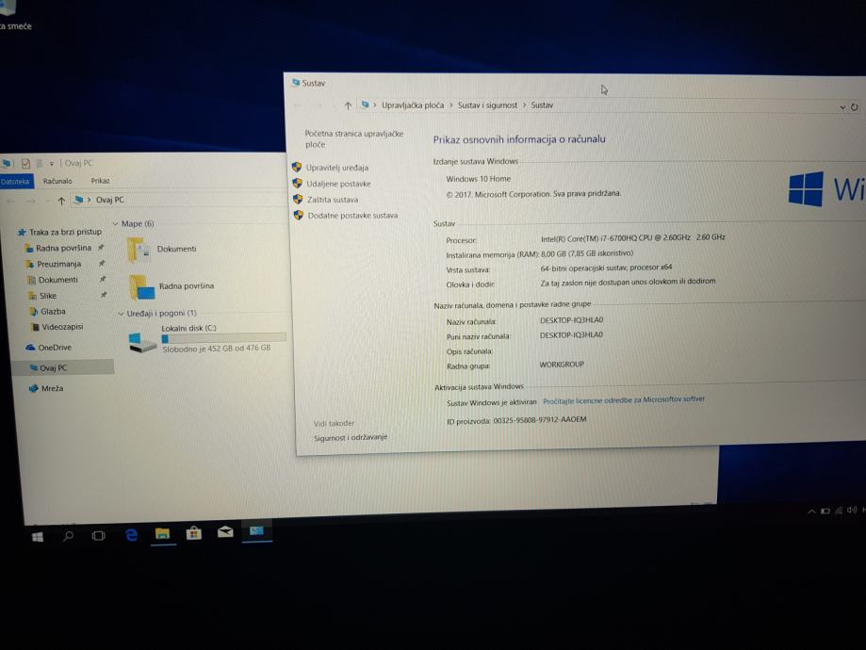This screenshot has width=866, height=650.
Task: Collapse the Uređaji i pogoni (1) group
Action: 121,314
